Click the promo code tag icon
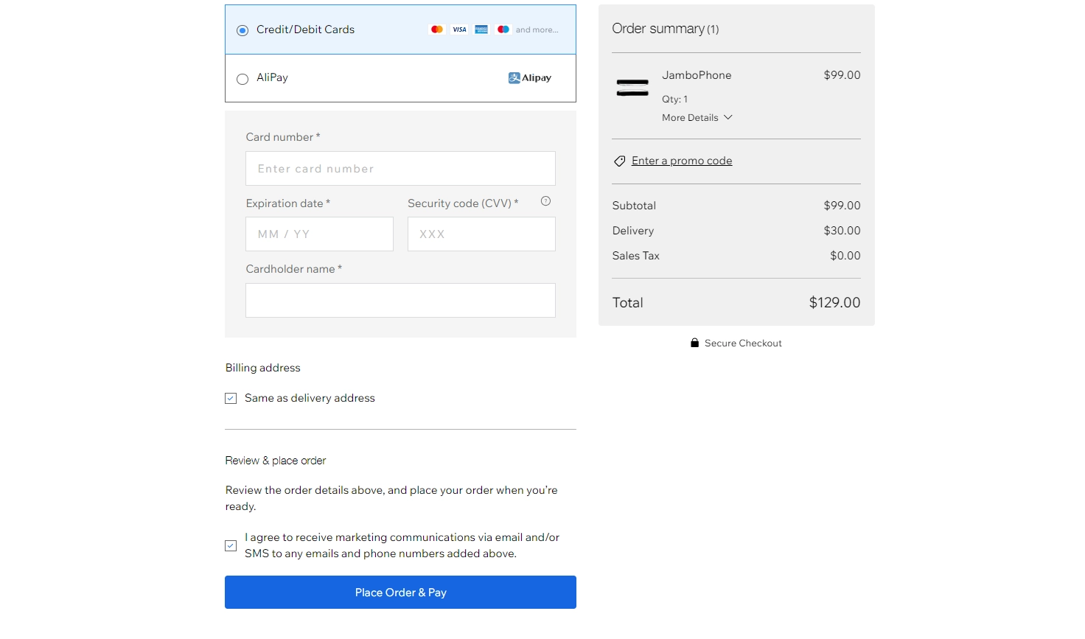1085x639 pixels. 620,161
